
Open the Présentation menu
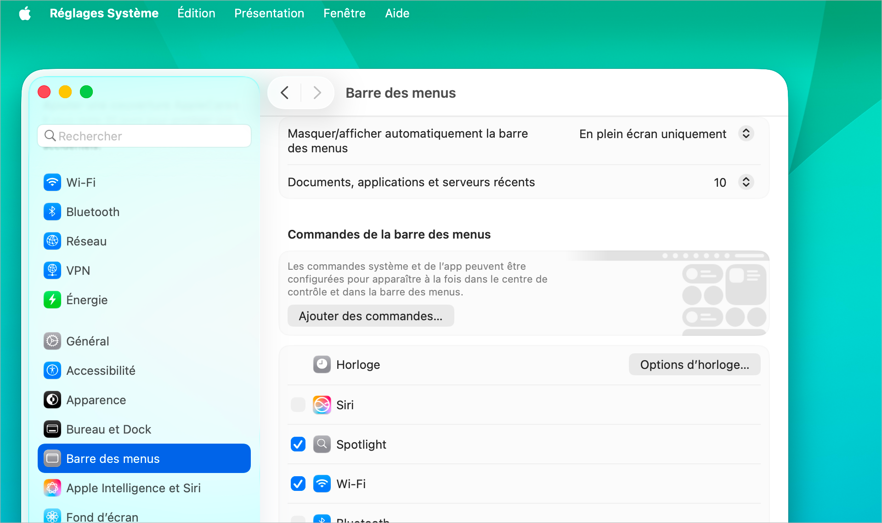(x=269, y=13)
